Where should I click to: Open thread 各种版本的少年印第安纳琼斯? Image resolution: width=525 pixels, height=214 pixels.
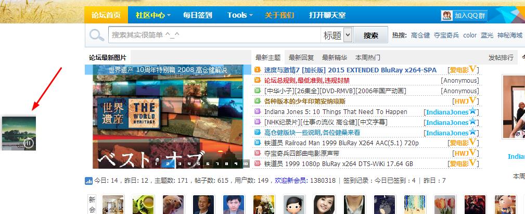click(x=305, y=101)
